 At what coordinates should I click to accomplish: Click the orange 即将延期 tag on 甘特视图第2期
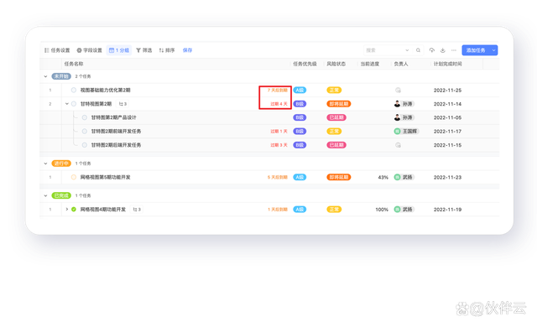click(339, 104)
